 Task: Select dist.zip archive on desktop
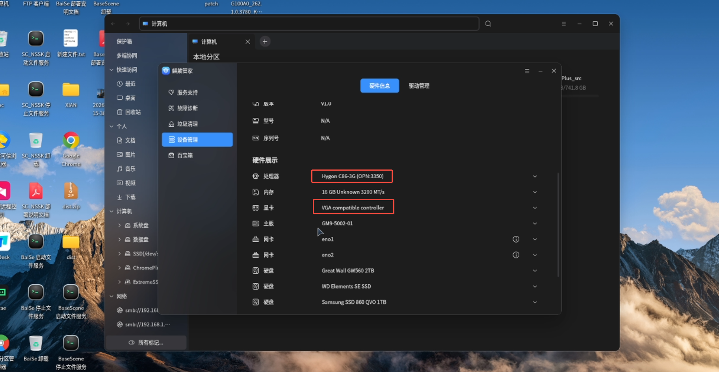71,196
